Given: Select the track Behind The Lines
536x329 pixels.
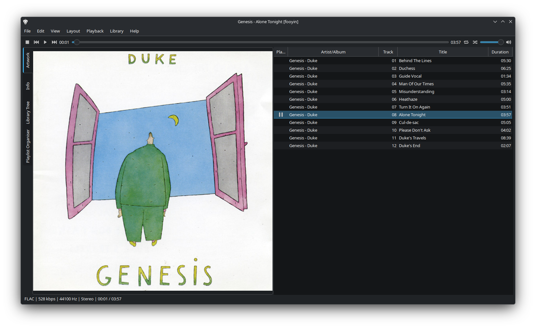Looking at the screenshot, I should pos(393,61).
